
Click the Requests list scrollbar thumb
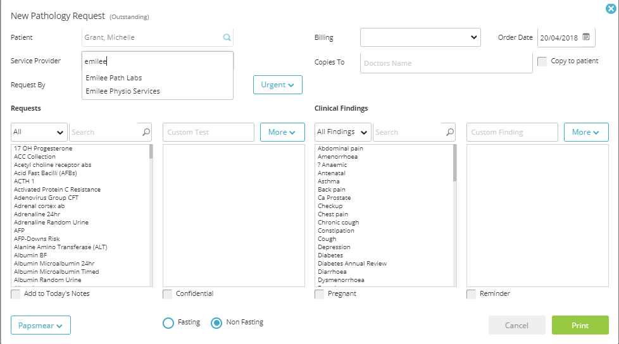(x=151, y=152)
